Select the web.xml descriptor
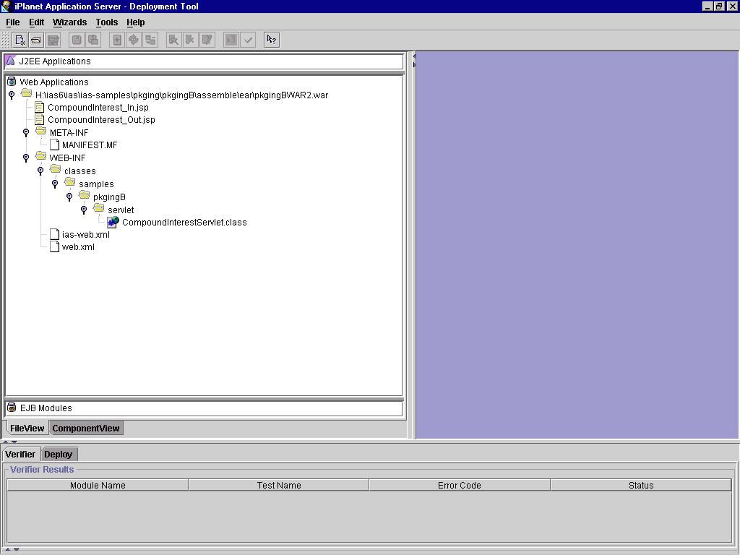Screen dimensions: 740x555 [x=78, y=247]
